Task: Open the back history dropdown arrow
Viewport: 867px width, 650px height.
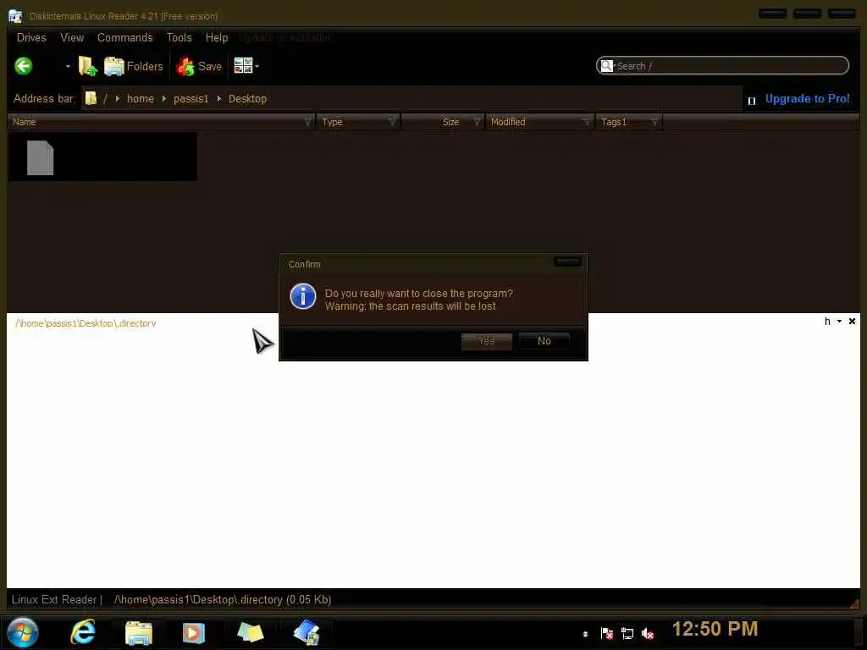Action: coord(68,66)
